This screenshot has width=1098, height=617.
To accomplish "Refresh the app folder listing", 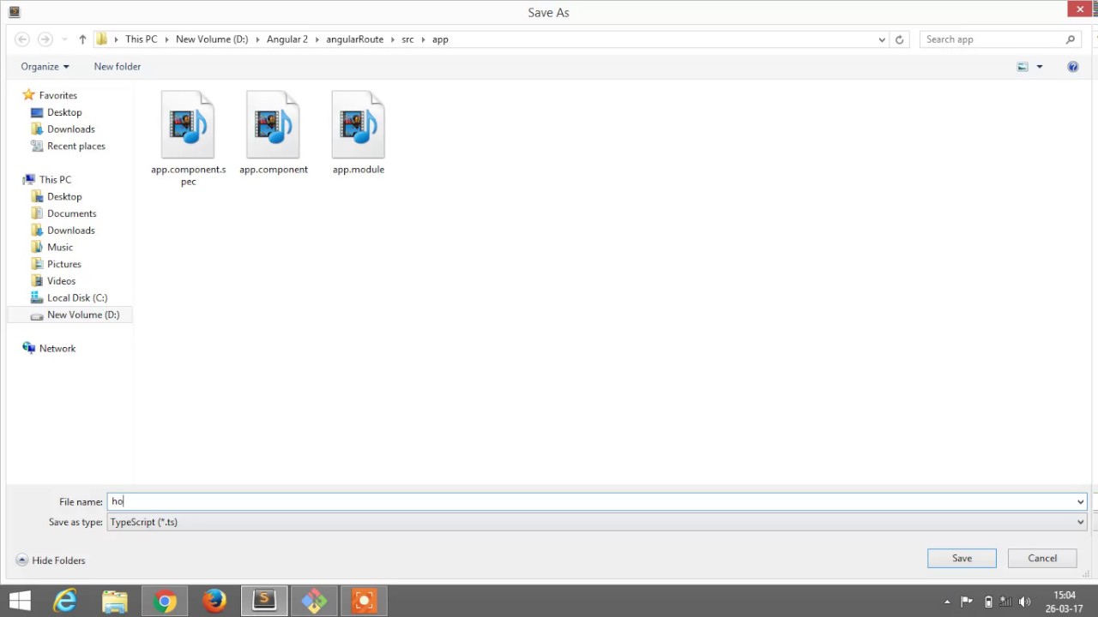I will click(x=899, y=39).
